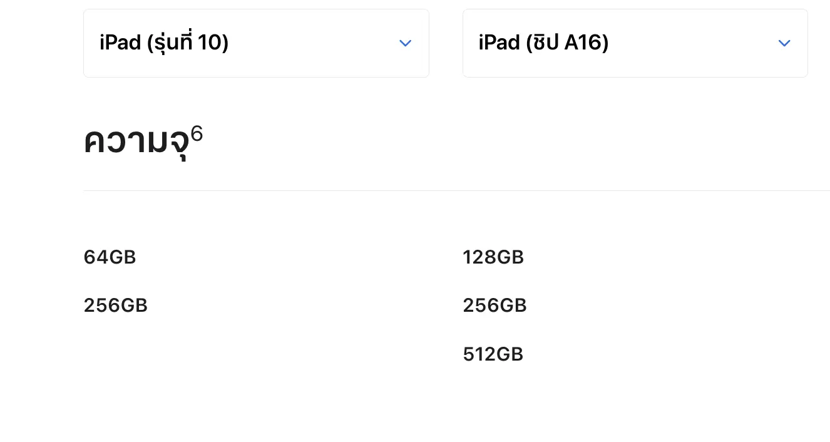
Task: Open footnote 6 next to ความจุ
Action: (197, 133)
